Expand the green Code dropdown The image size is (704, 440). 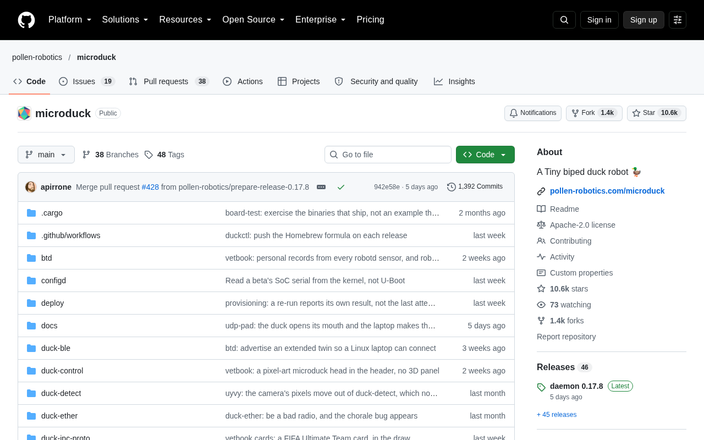pyautogui.click(x=485, y=155)
